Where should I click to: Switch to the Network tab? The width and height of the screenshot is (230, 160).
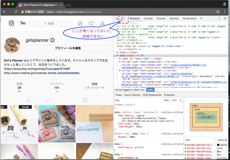[x=174, y=18]
